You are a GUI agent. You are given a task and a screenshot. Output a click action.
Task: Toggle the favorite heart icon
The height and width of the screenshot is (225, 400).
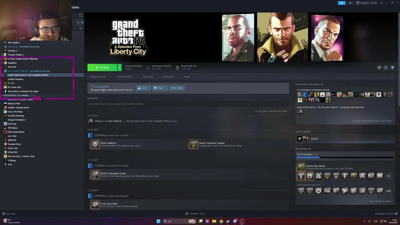(392, 67)
